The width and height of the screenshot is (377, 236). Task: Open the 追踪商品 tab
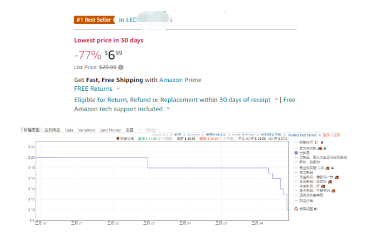coord(52,130)
